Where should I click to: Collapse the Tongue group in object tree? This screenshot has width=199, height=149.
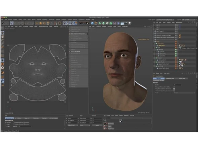[155, 58]
